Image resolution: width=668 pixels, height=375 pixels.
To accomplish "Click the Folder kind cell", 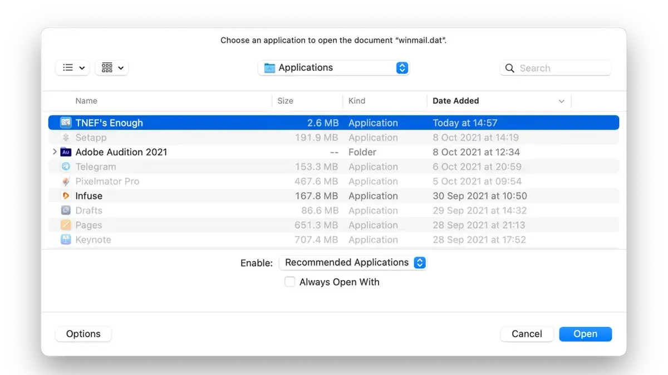I will click(x=362, y=152).
